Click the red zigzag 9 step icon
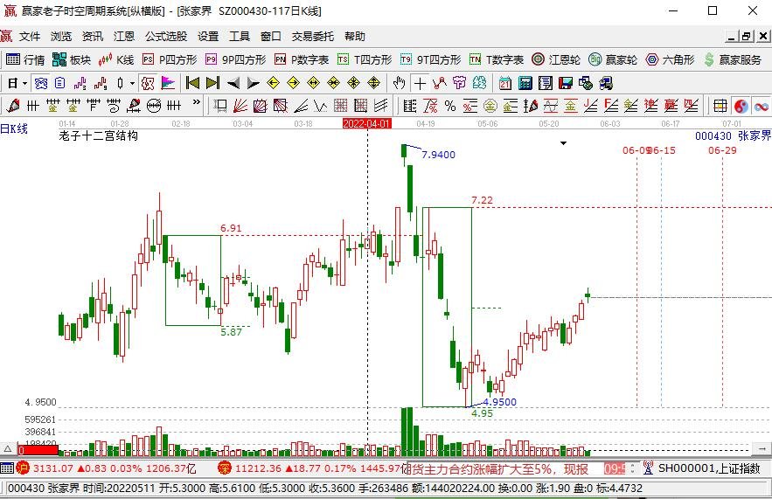The image size is (772, 499). [101, 83]
